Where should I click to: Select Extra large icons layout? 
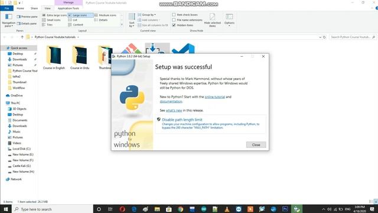(x=54, y=15)
